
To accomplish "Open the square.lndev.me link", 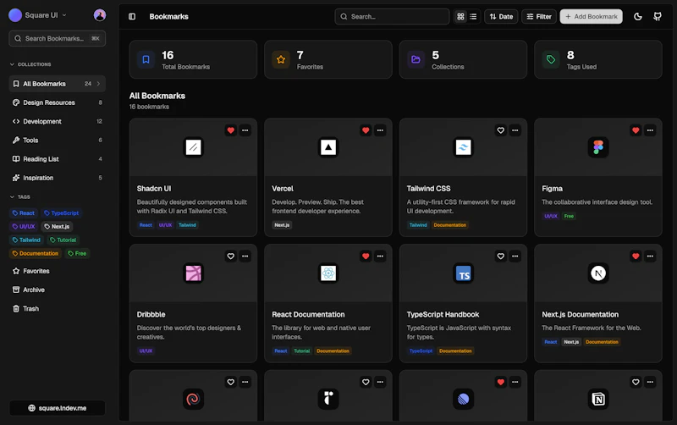I will coord(57,408).
